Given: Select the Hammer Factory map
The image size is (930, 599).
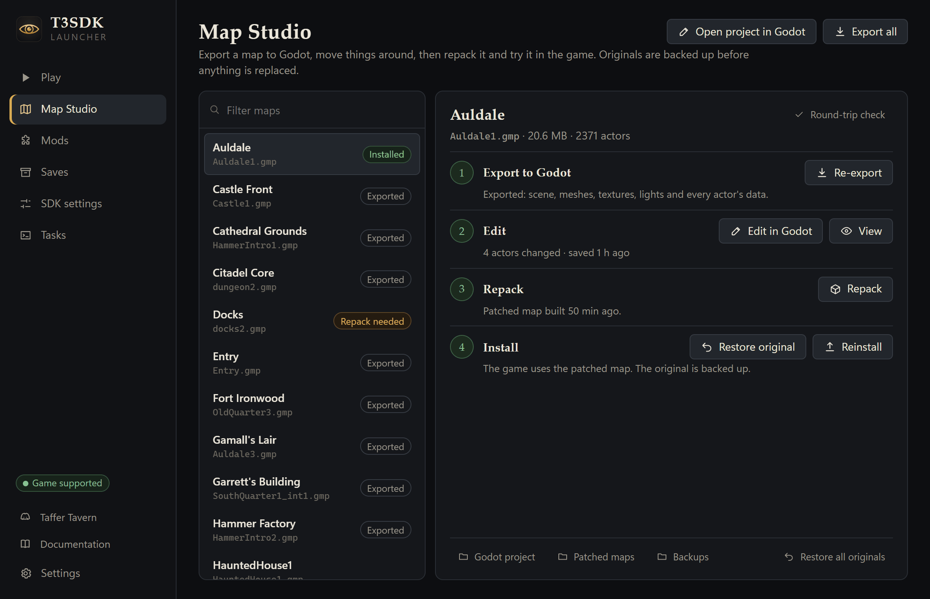Looking at the screenshot, I should coord(312,530).
